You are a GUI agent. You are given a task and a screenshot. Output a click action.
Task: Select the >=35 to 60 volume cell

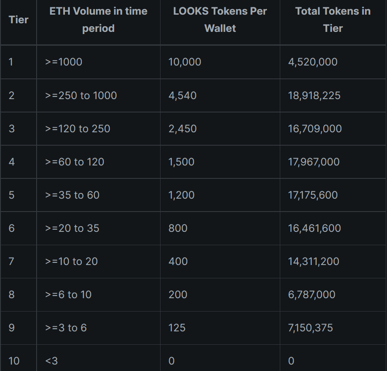(72, 195)
